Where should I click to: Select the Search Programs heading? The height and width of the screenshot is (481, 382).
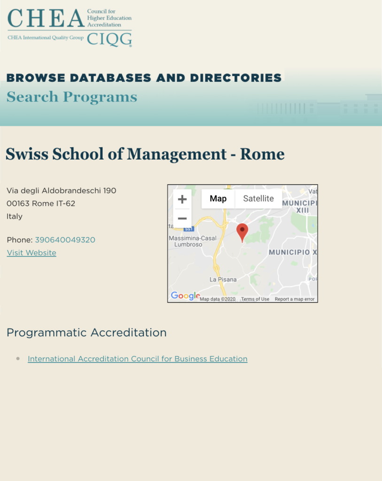click(72, 97)
